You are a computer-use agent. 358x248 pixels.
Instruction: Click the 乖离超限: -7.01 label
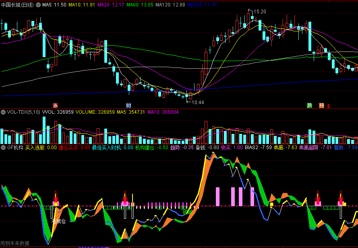(x=315, y=148)
